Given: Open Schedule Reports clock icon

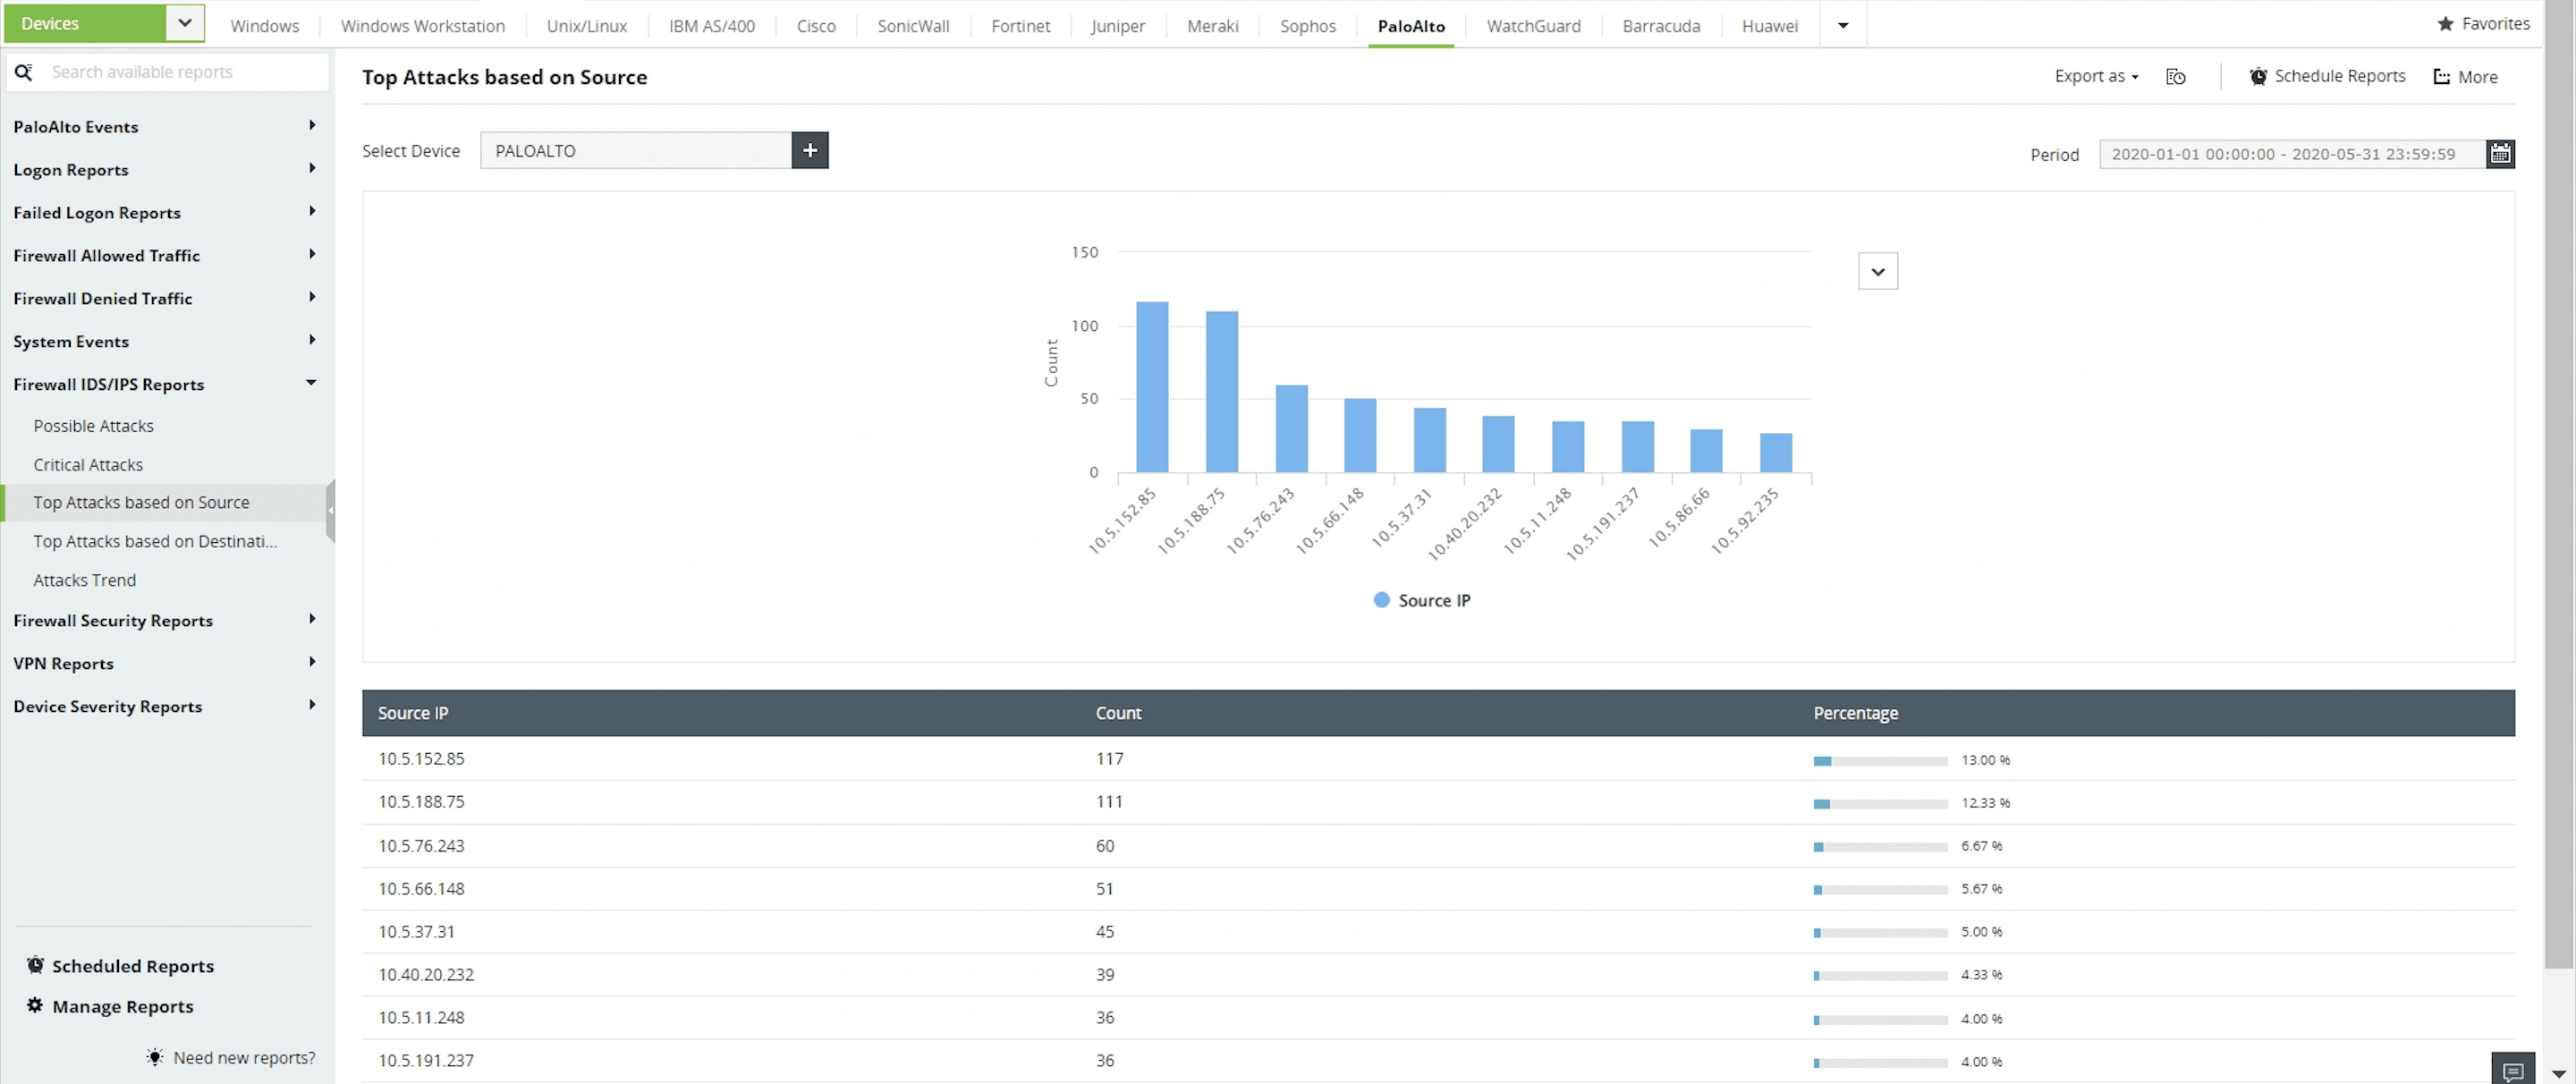Looking at the screenshot, I should click(2257, 77).
